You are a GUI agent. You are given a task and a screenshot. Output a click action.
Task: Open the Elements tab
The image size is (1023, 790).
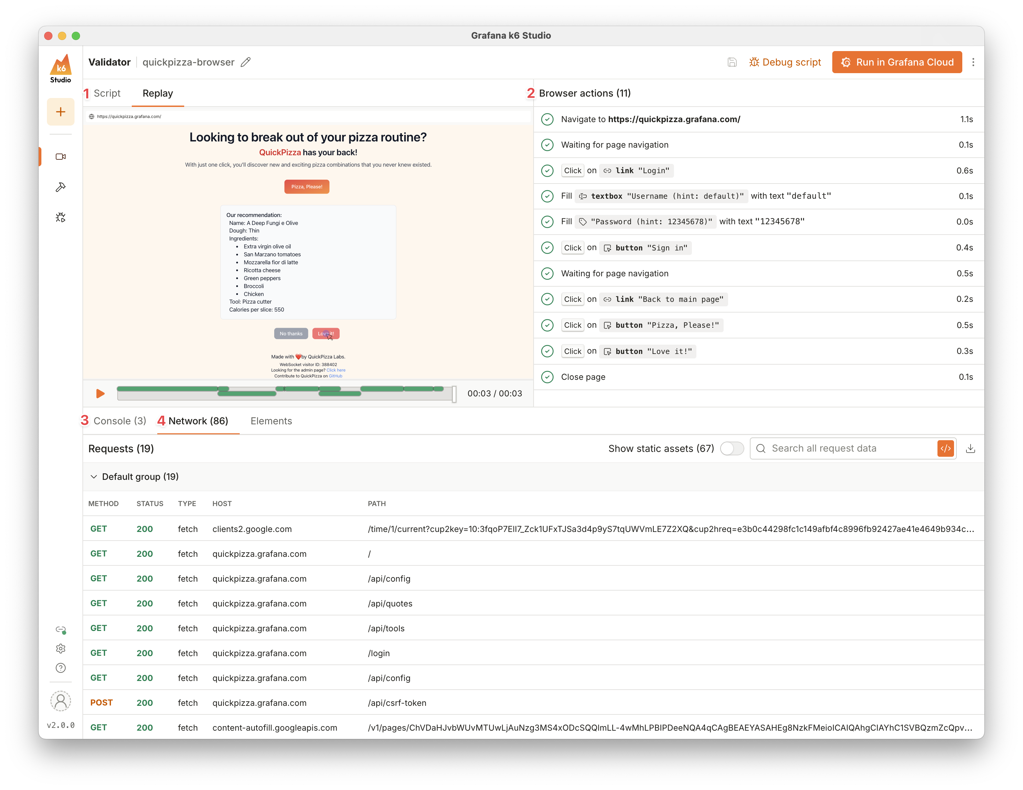[271, 421]
